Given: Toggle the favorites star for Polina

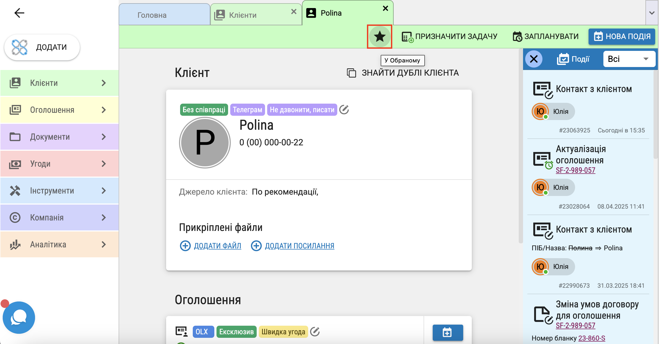Looking at the screenshot, I should point(379,37).
